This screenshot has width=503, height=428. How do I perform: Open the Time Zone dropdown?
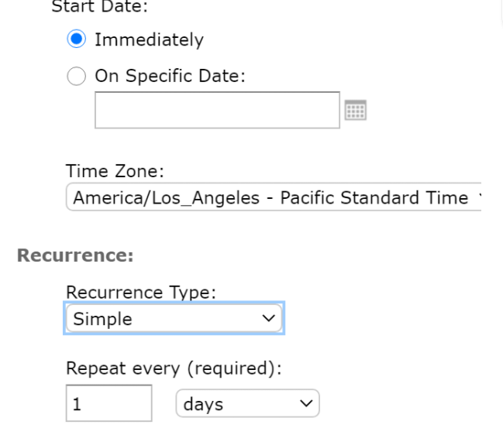273,199
